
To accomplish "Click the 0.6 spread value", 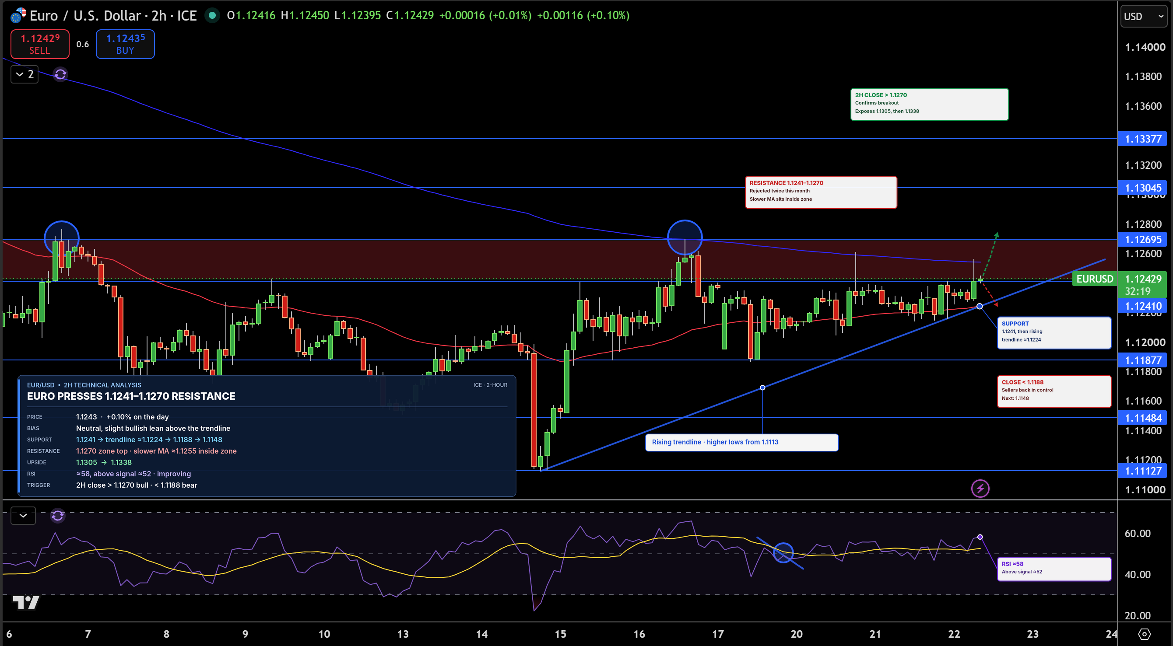I will click(x=82, y=44).
